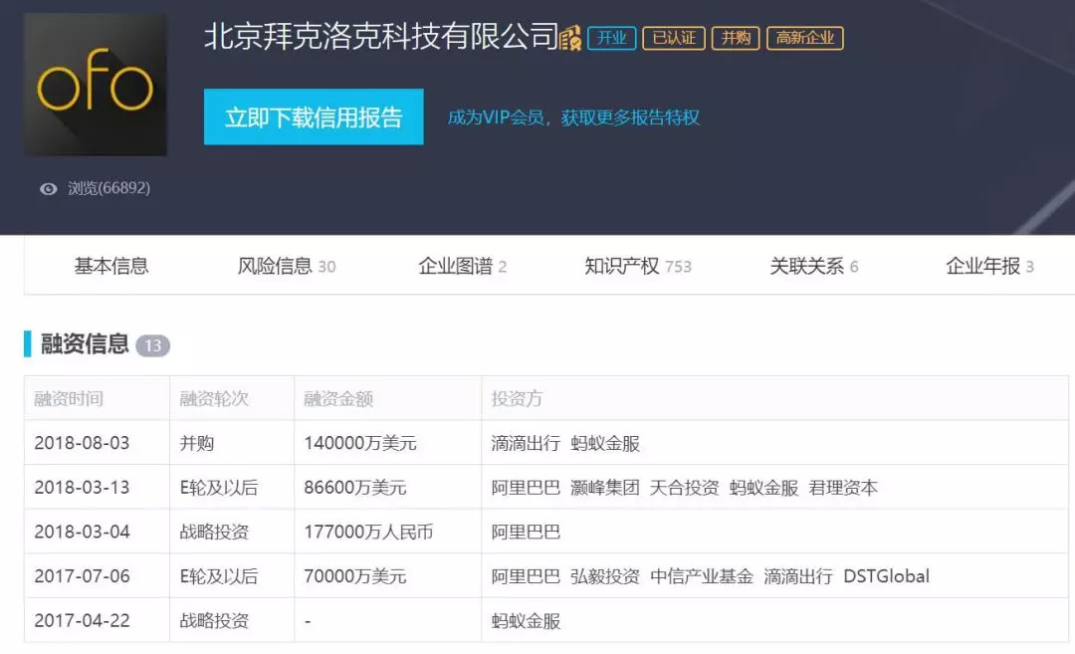This screenshot has height=654, width=1075.
Task: Click the 已认证 tag
Action: [x=673, y=38]
